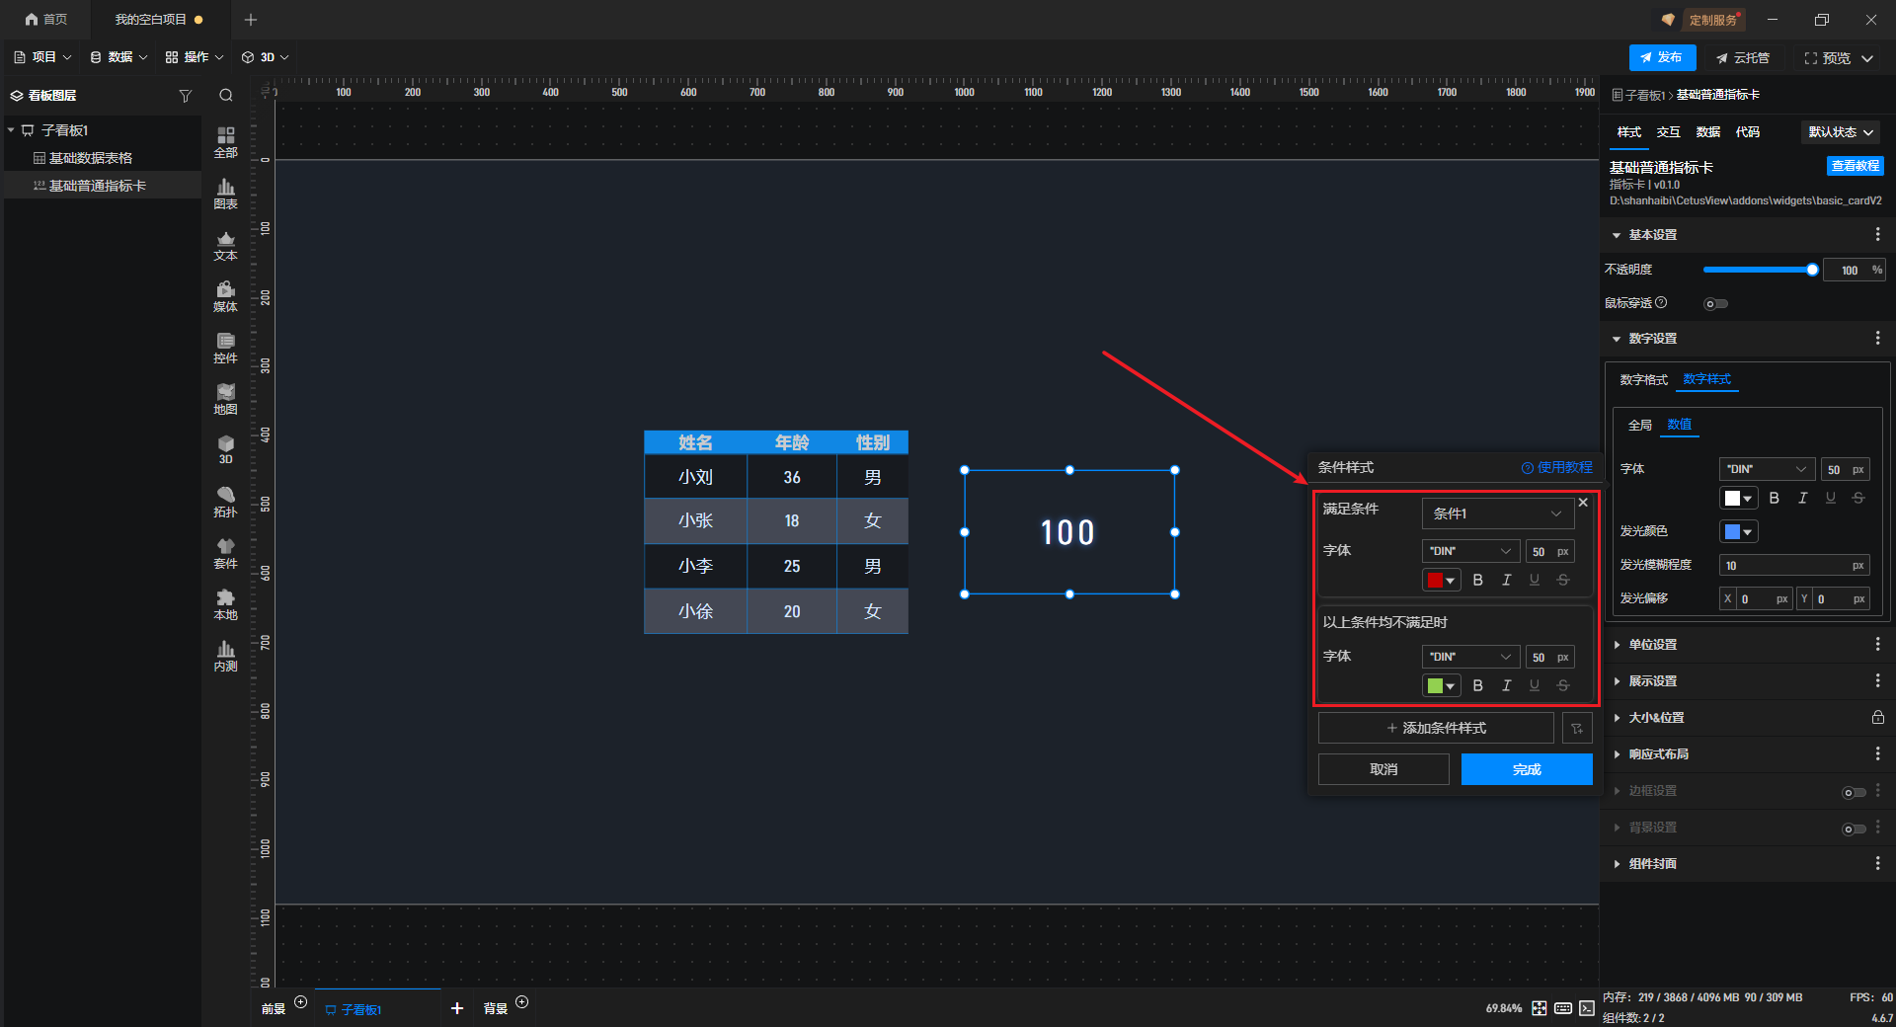Open the red font color swatch
Image resolution: width=1896 pixels, height=1027 pixels.
(1441, 581)
